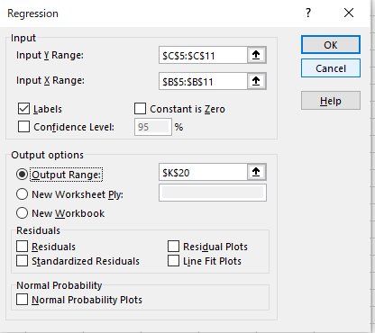Check Normal Probability Plots option
Viewport: 375px width, 333px height.
(x=23, y=300)
